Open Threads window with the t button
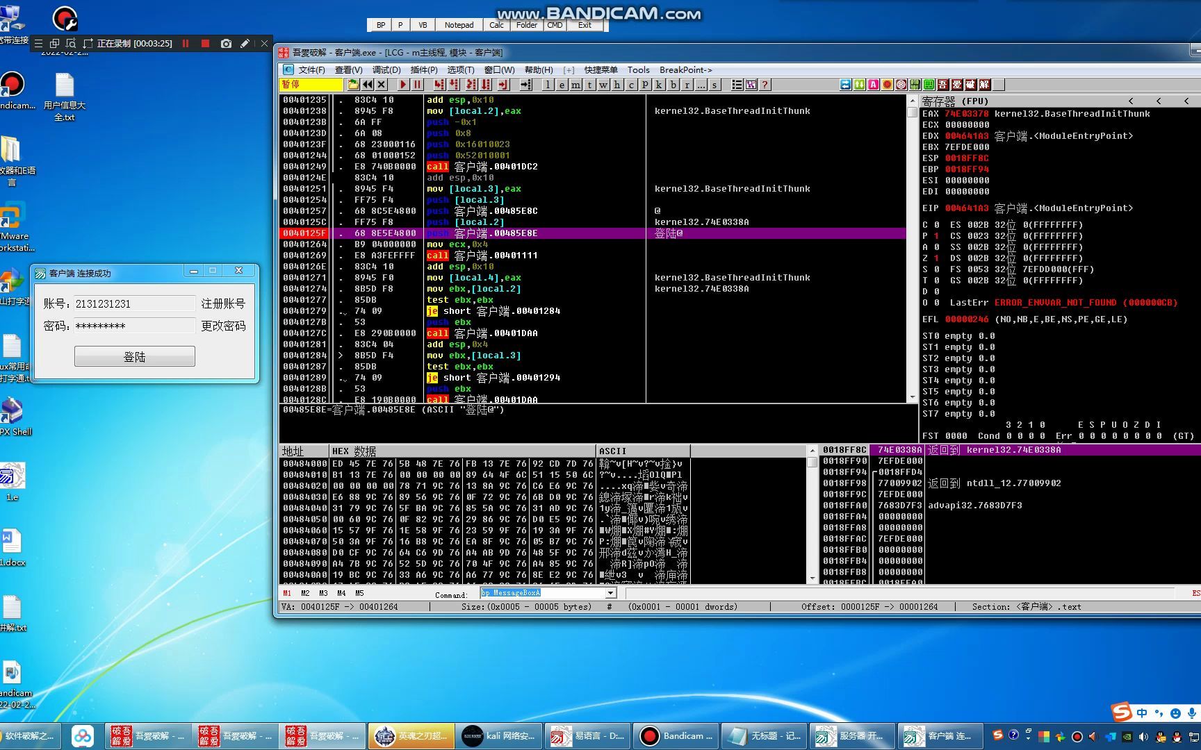This screenshot has height=750, width=1201. click(x=590, y=85)
